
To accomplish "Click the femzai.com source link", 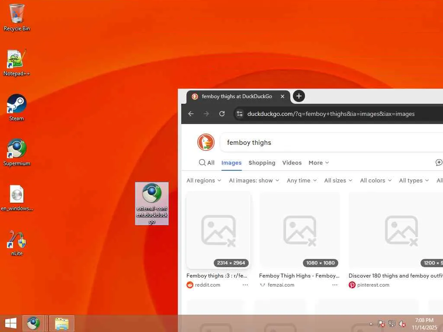I will [x=281, y=285].
